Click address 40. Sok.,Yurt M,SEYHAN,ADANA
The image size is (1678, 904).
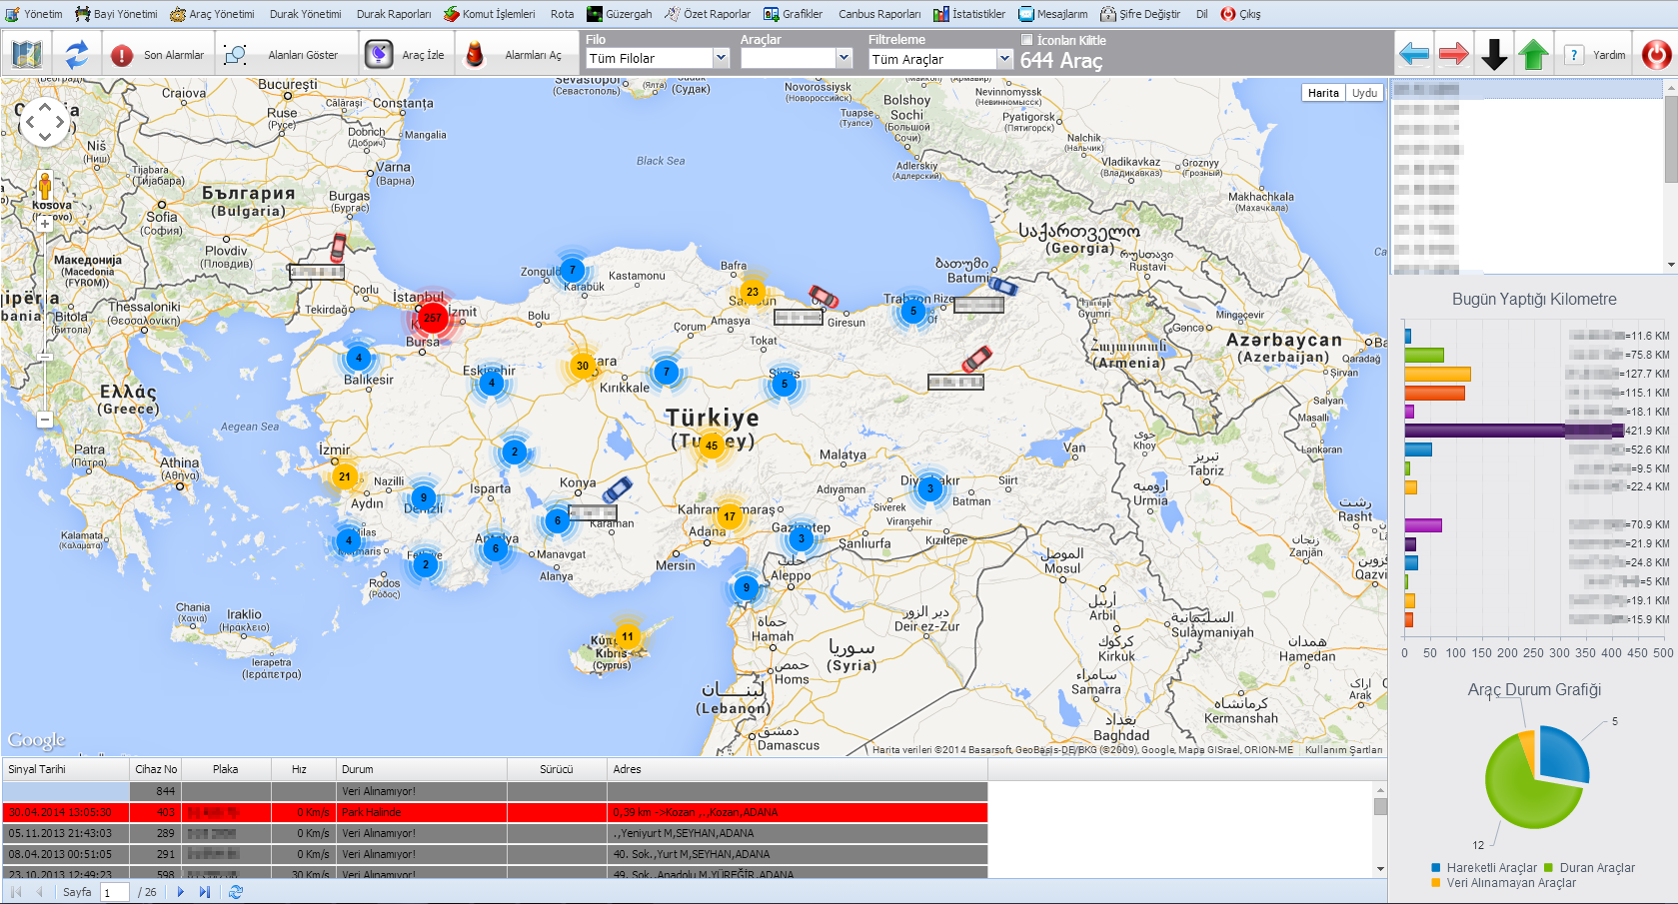(692, 854)
